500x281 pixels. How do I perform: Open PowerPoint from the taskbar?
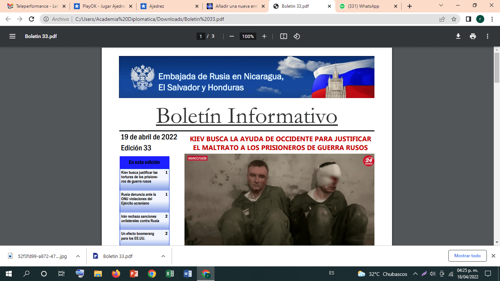coord(134,274)
